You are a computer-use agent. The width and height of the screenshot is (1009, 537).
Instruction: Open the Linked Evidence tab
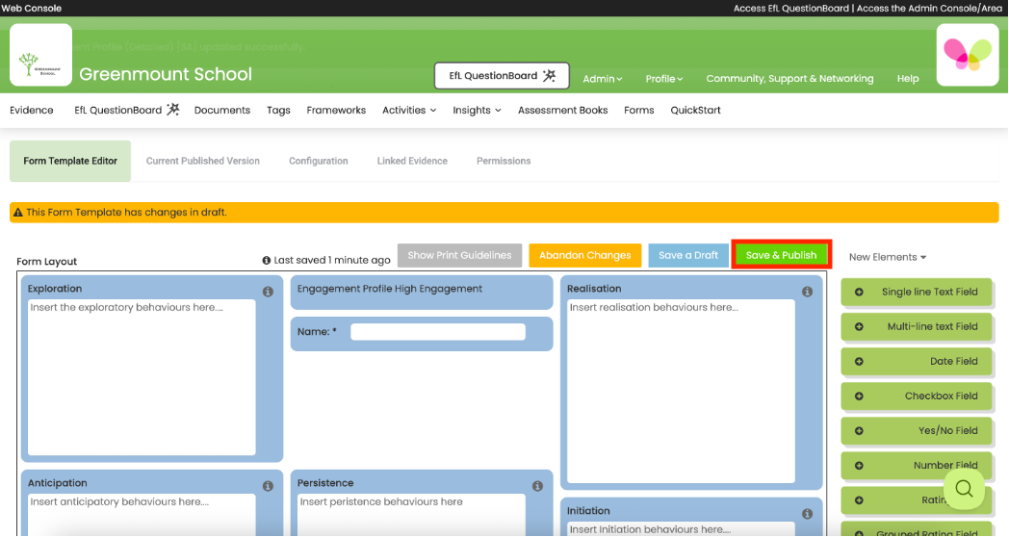(412, 161)
